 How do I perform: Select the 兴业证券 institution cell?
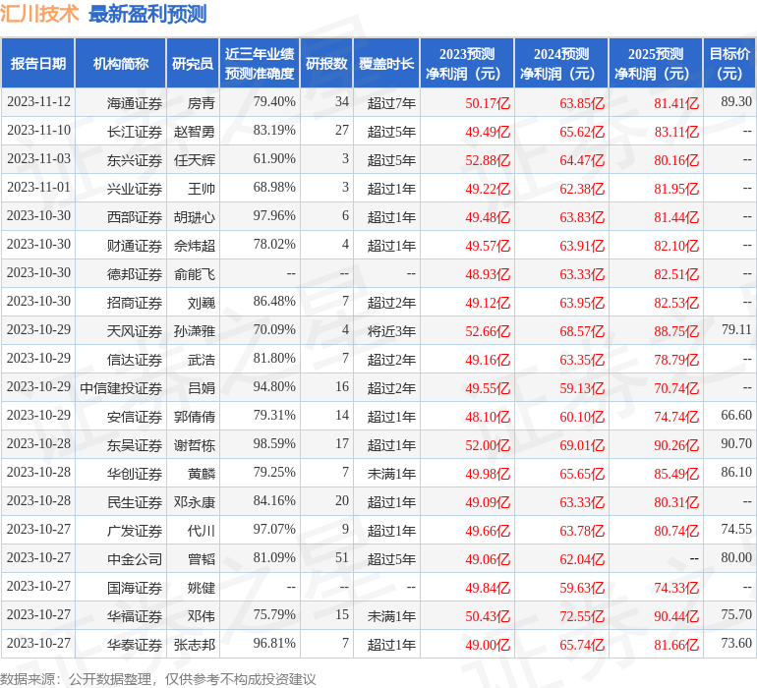[x=135, y=189]
